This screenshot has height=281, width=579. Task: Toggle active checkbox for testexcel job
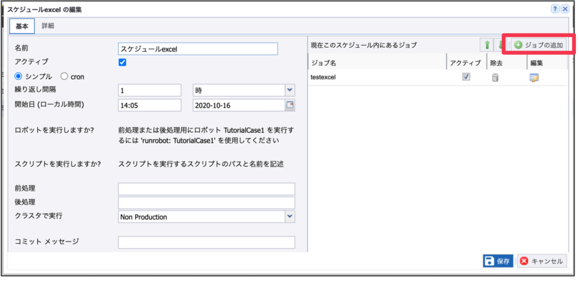(466, 77)
